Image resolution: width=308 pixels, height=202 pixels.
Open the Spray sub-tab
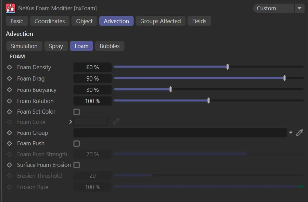point(56,46)
